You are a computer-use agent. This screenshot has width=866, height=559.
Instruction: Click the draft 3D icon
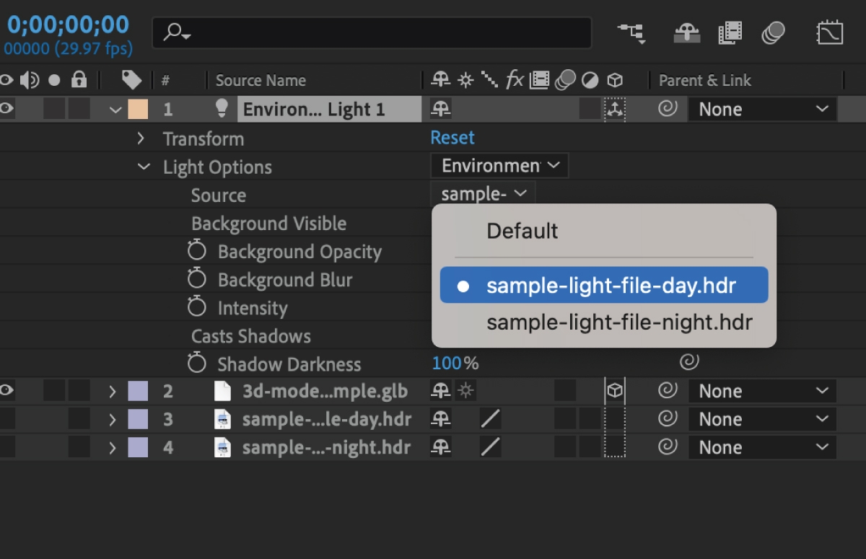click(686, 32)
